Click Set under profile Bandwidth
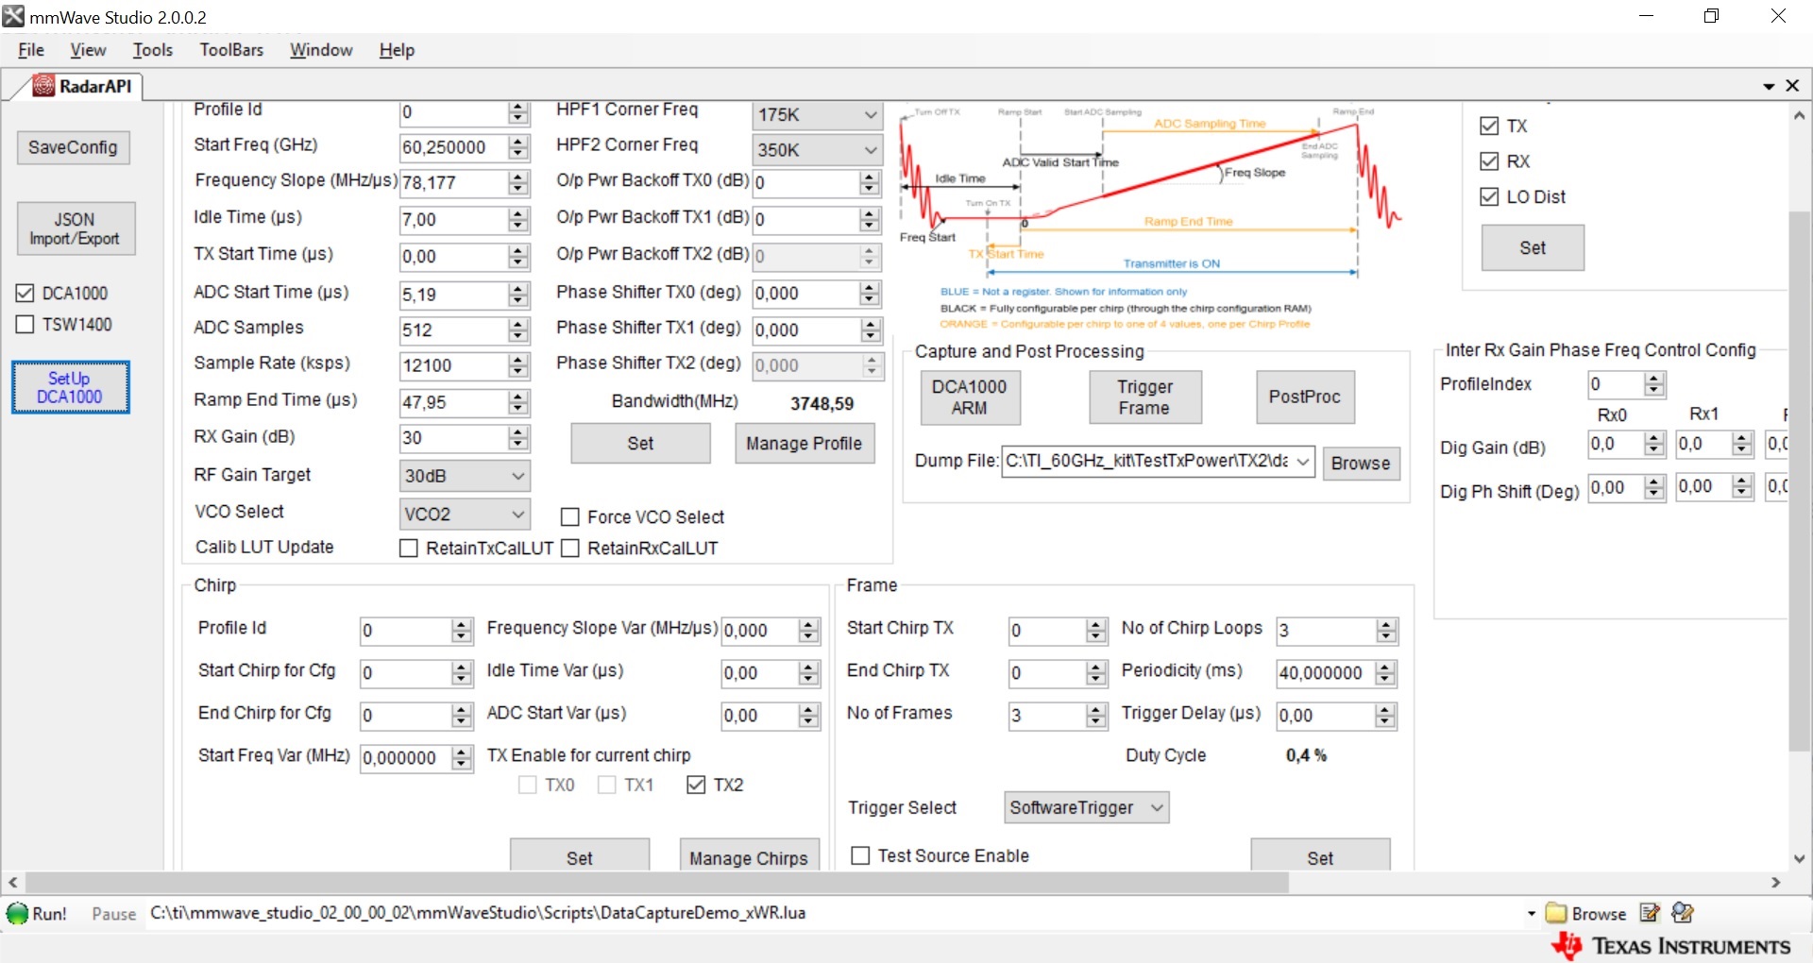This screenshot has width=1813, height=963. pos(640,444)
